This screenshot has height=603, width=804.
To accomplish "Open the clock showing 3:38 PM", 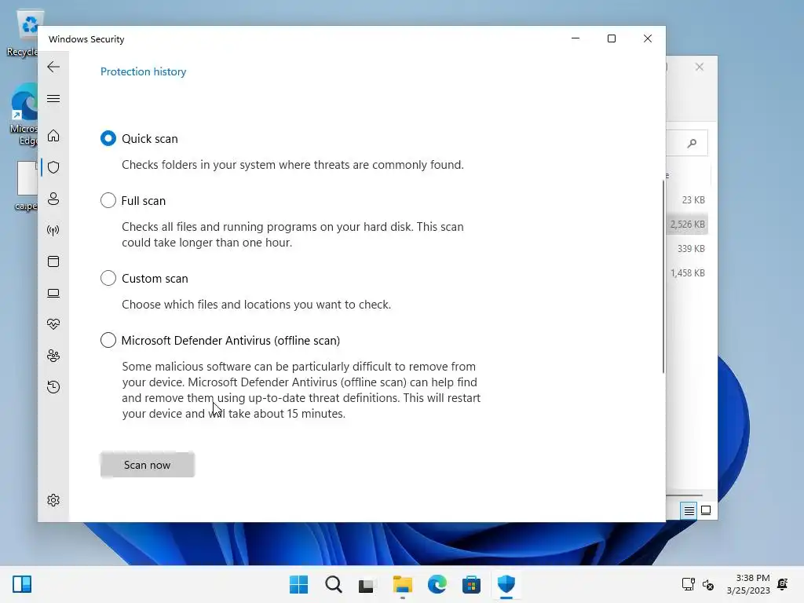I will [x=748, y=584].
